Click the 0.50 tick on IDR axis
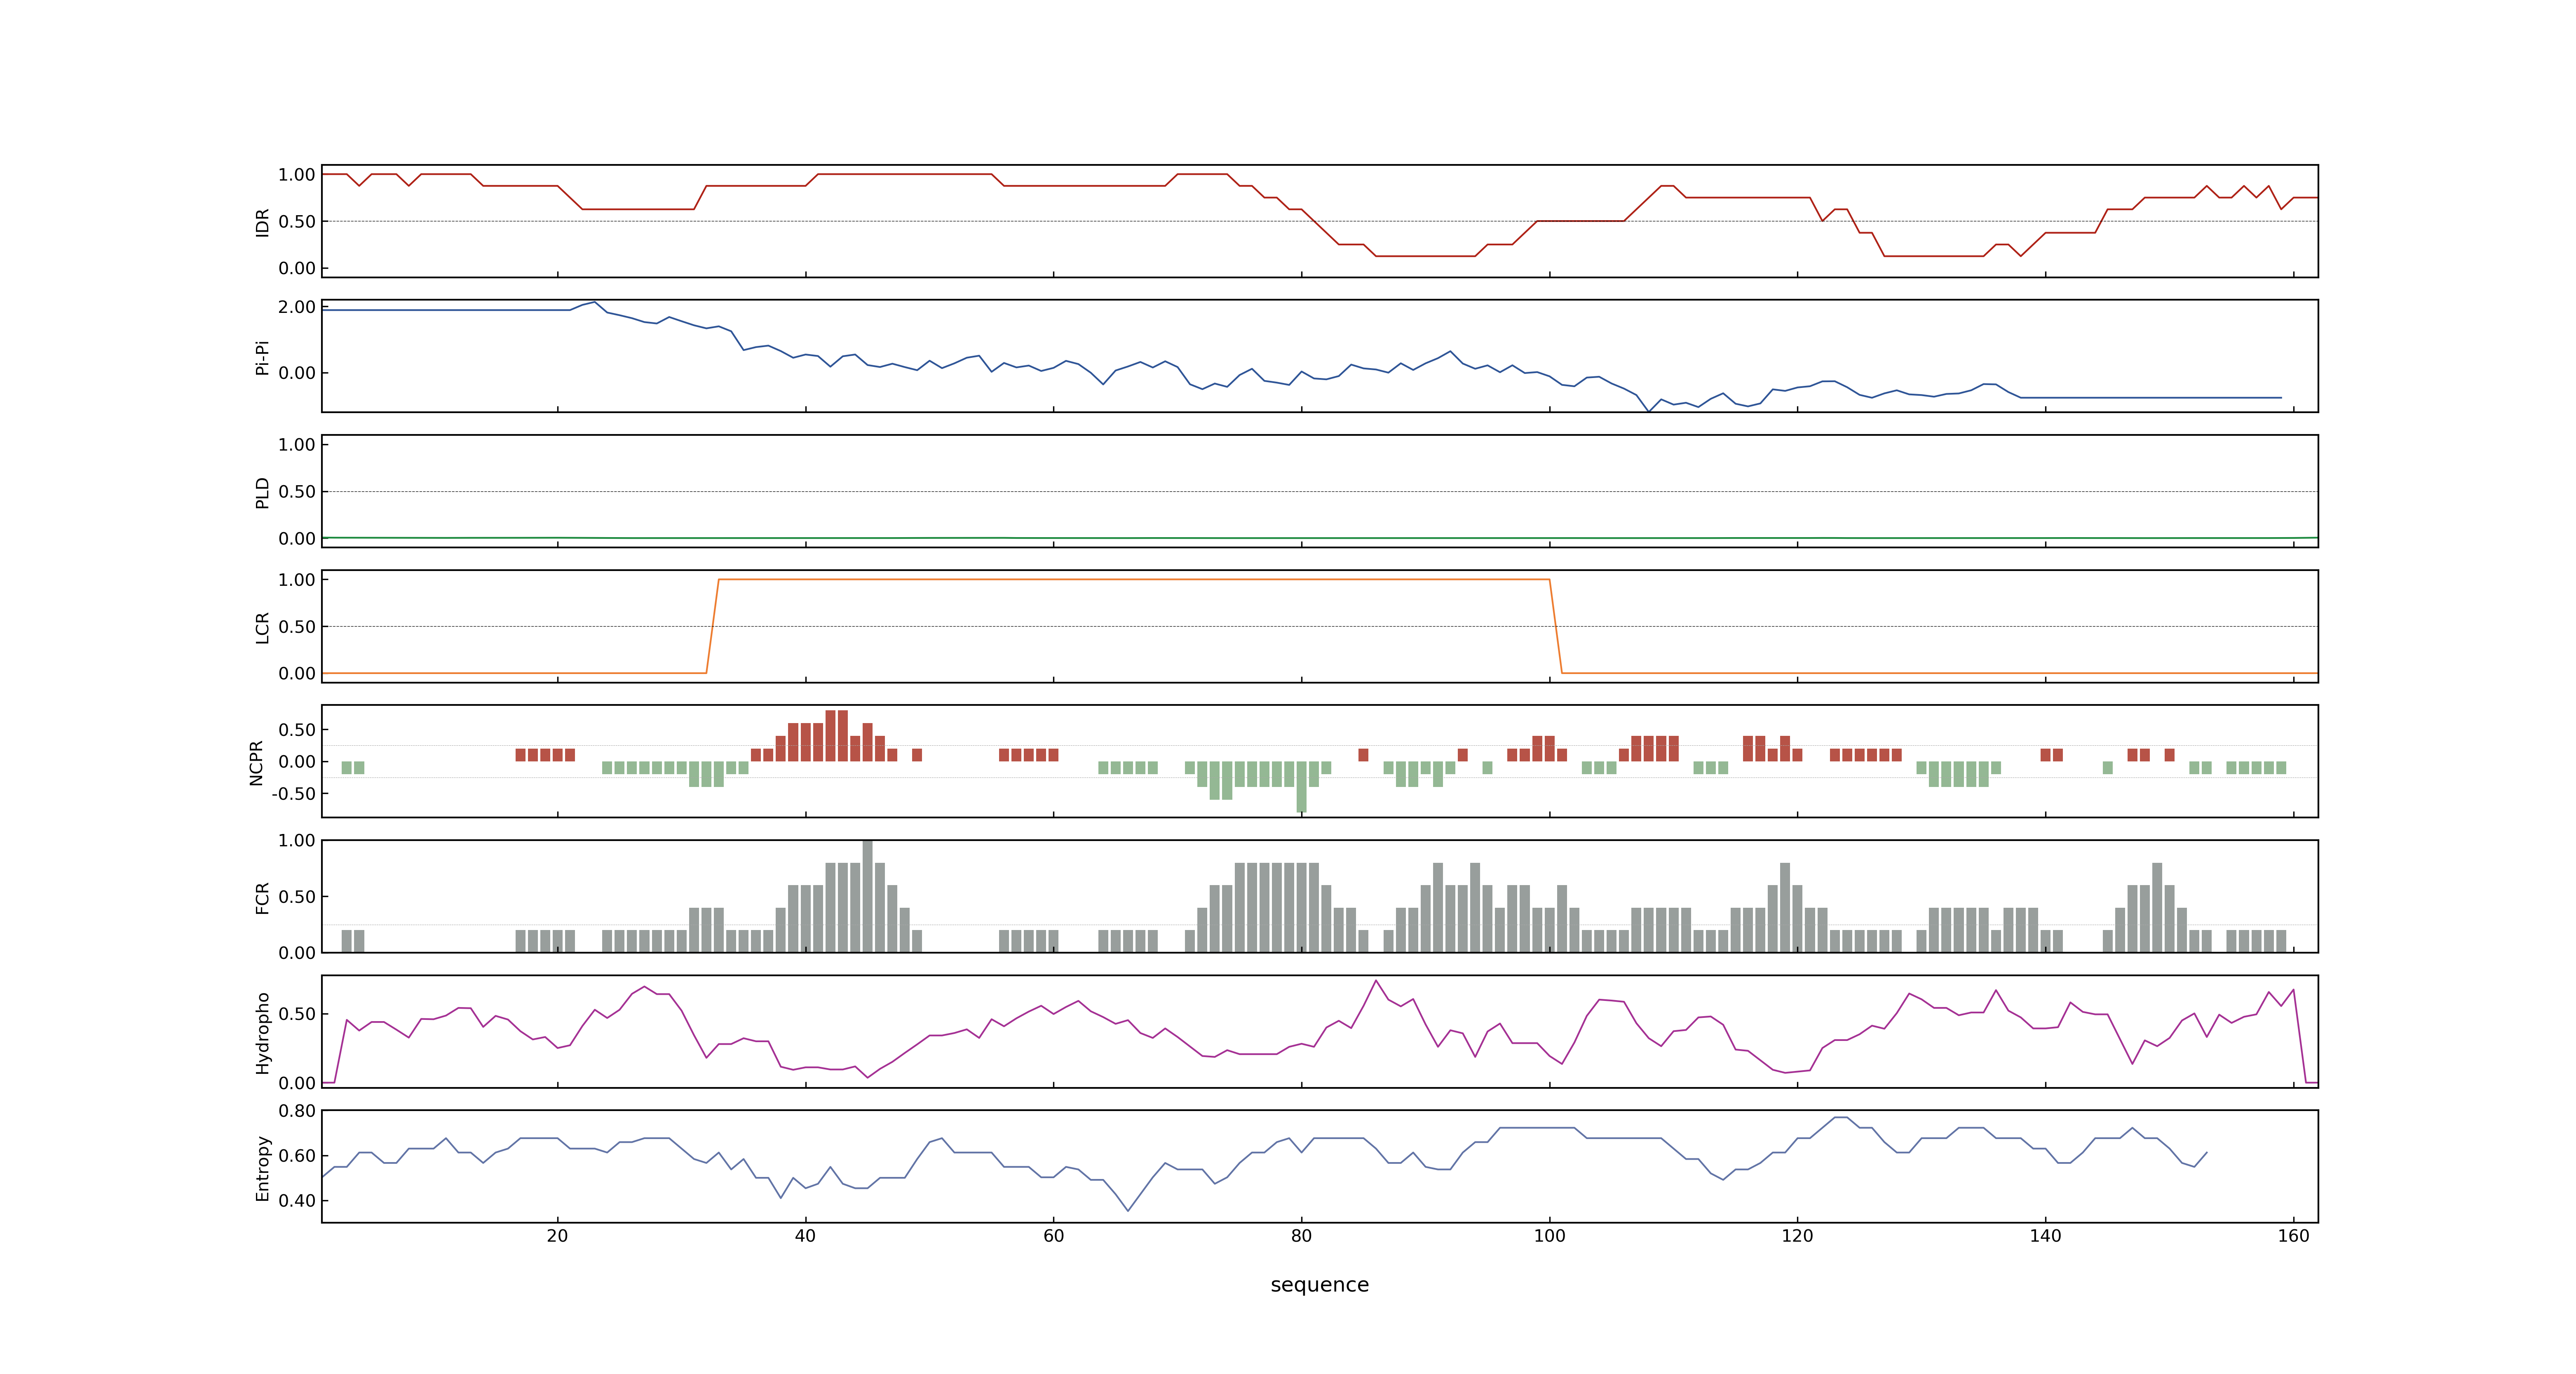The image size is (2576, 1374). [x=297, y=221]
